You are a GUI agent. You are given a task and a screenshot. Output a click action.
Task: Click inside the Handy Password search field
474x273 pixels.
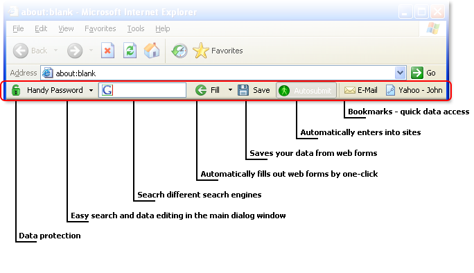142,90
